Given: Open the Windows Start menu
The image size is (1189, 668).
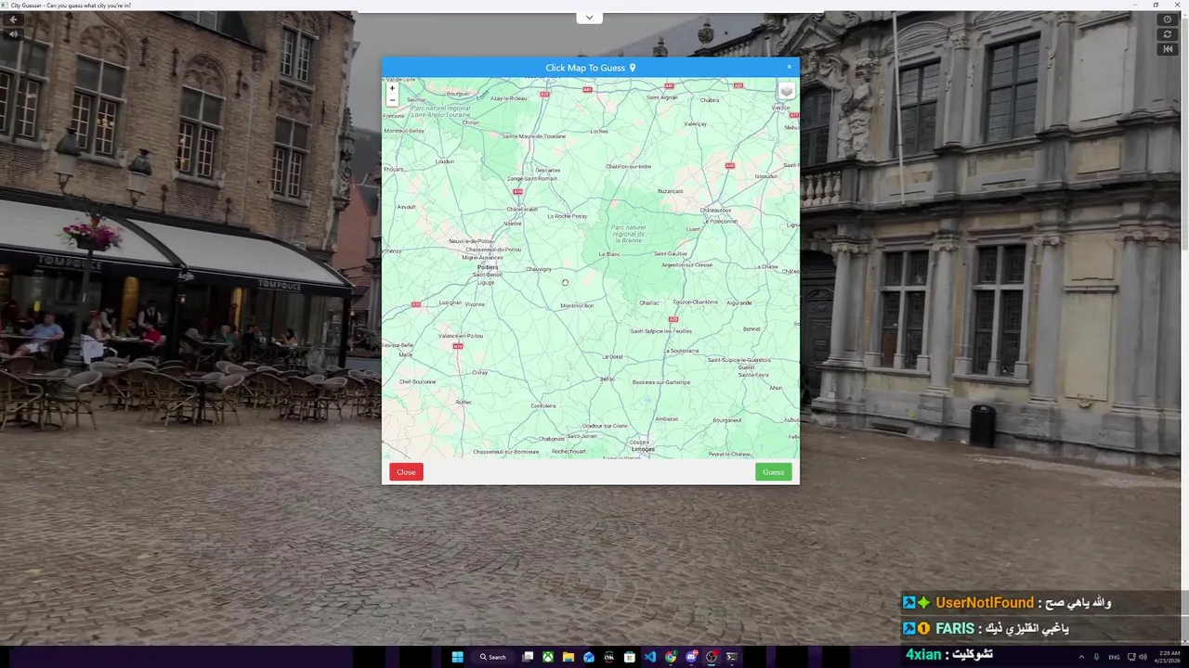Looking at the screenshot, I should [457, 657].
